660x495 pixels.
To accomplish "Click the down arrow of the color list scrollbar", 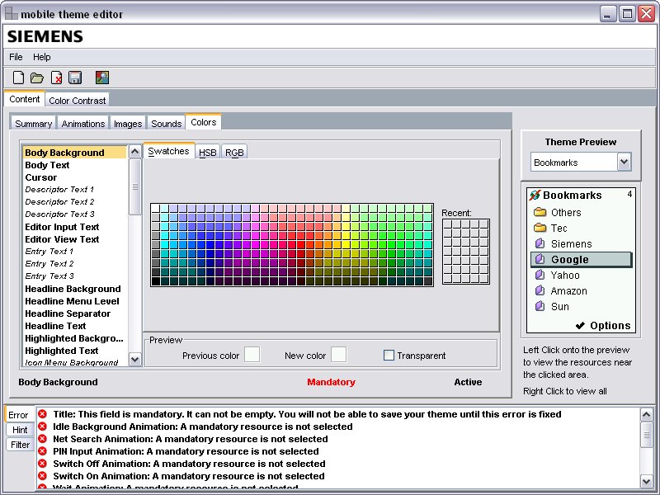I will (134, 360).
